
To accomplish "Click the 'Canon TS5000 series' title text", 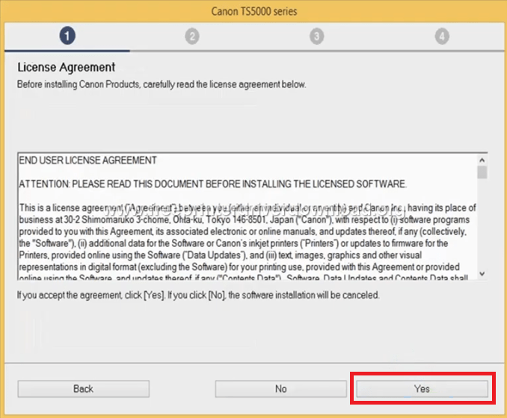I will [x=254, y=11].
